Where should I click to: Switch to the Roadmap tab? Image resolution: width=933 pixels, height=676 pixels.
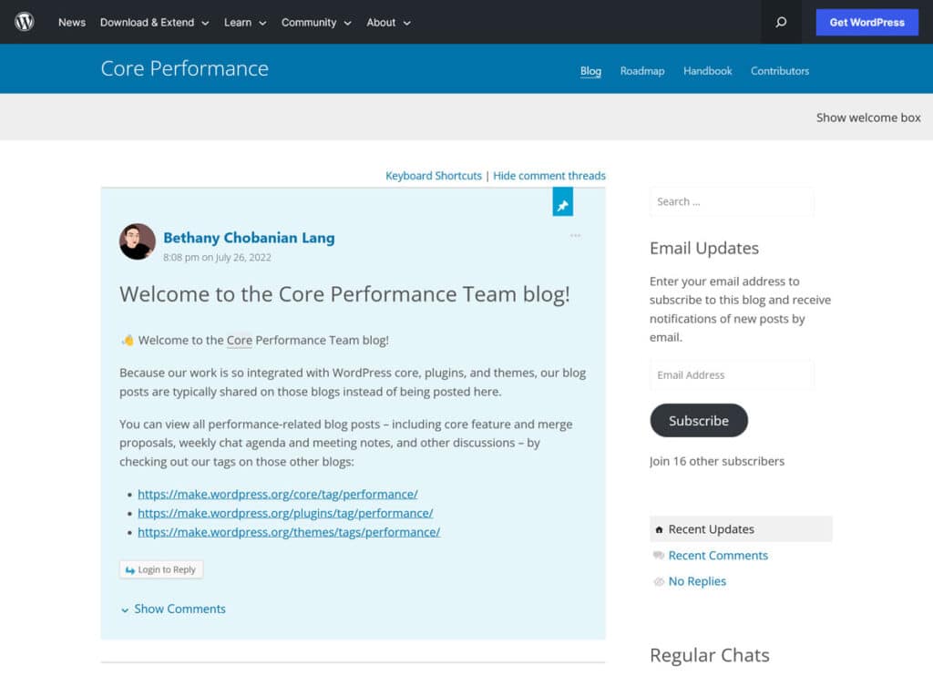click(642, 70)
